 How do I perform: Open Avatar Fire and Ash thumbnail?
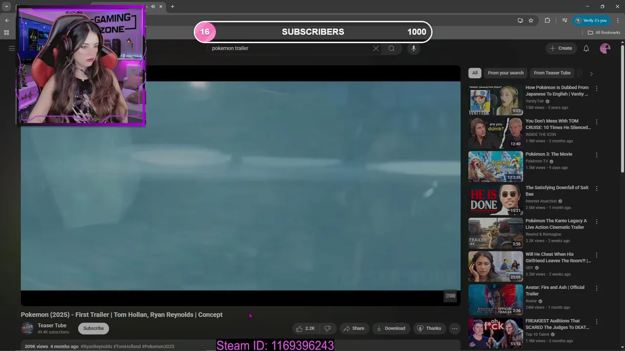[x=496, y=300]
